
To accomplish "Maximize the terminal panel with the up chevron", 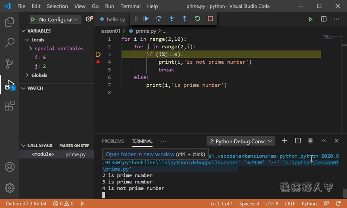I will click(x=324, y=141).
